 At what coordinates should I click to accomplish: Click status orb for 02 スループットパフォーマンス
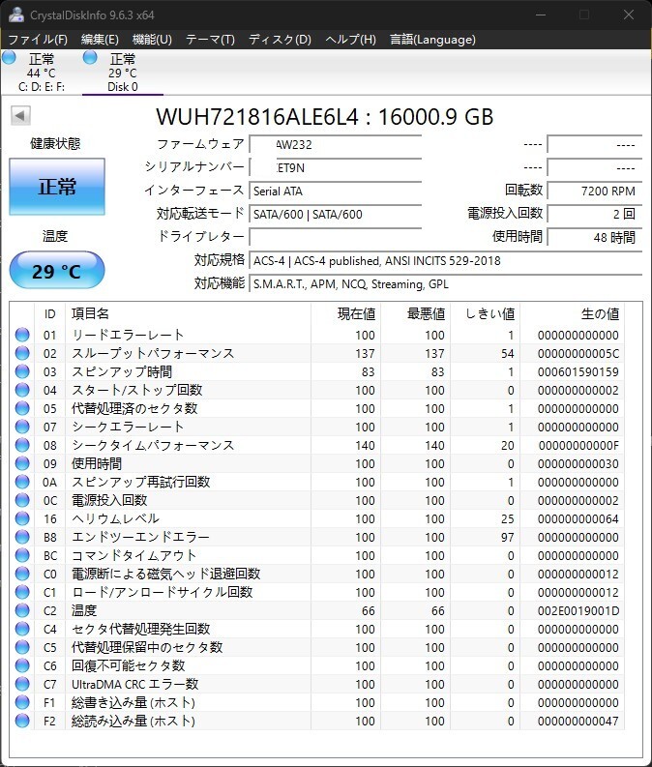(x=22, y=353)
